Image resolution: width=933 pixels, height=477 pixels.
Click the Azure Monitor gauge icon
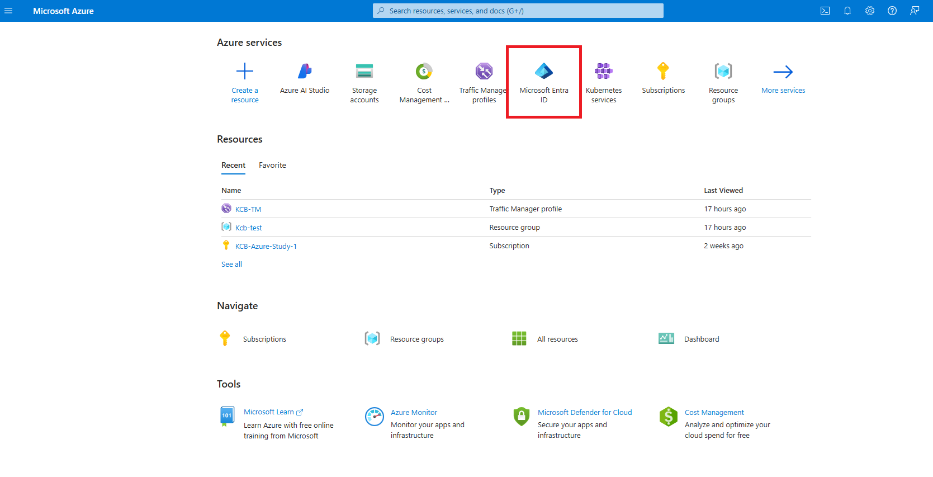click(x=375, y=417)
